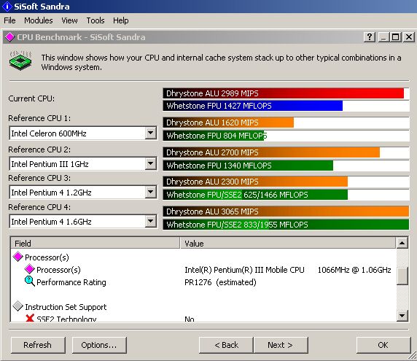Click the green CPU chip icon
417x361 pixels.
(20, 61)
